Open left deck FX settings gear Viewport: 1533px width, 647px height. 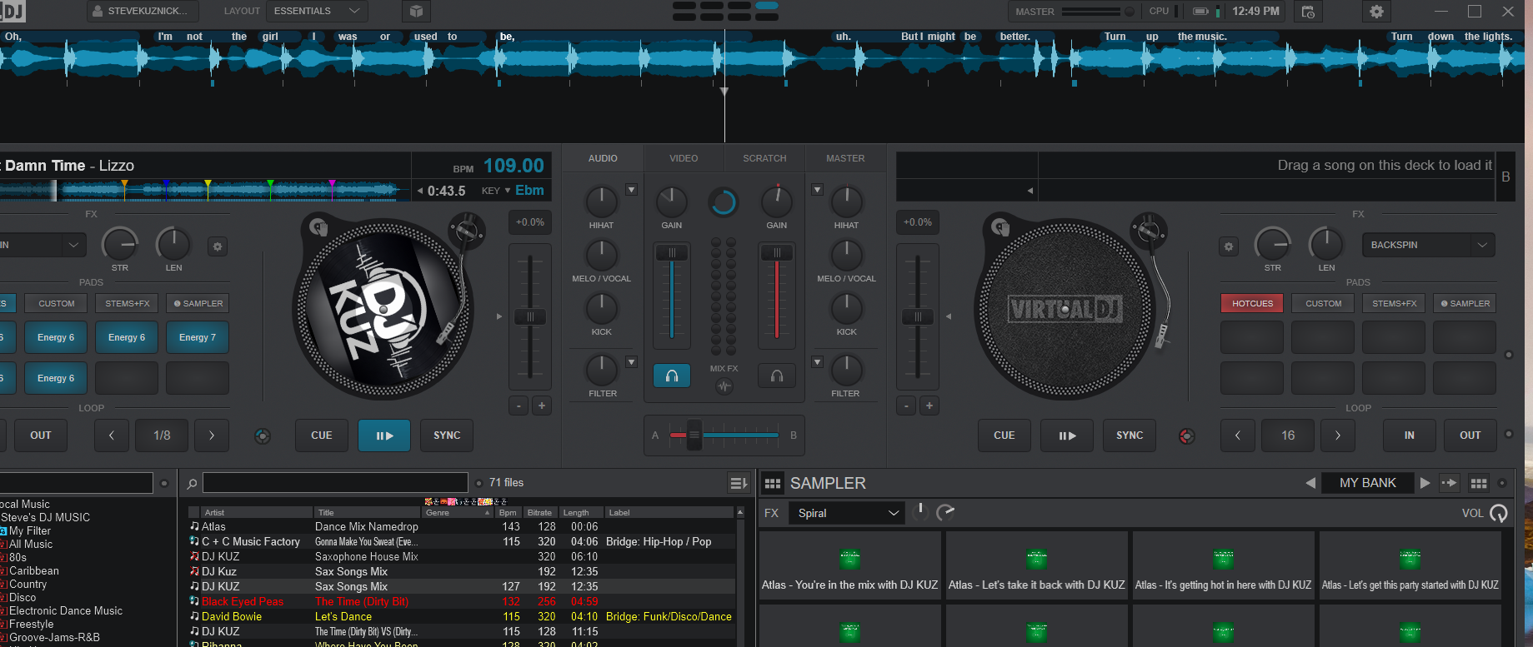[x=218, y=246]
